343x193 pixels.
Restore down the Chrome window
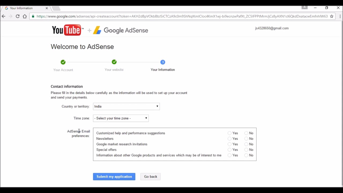pyautogui.click(x=327, y=8)
